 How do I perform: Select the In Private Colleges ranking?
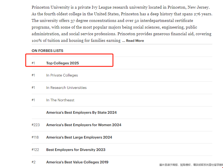pos(62,75)
